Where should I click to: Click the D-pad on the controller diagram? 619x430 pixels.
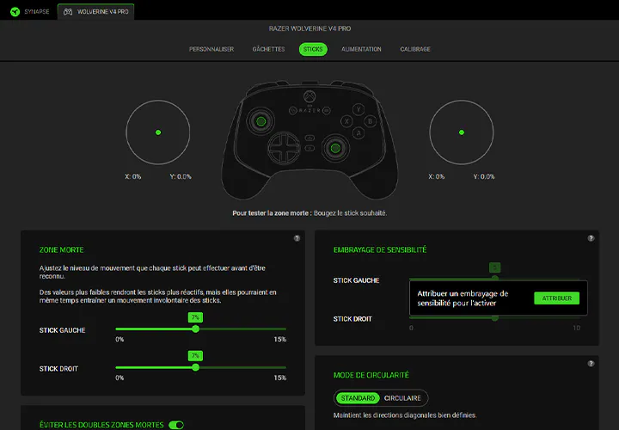(x=284, y=148)
